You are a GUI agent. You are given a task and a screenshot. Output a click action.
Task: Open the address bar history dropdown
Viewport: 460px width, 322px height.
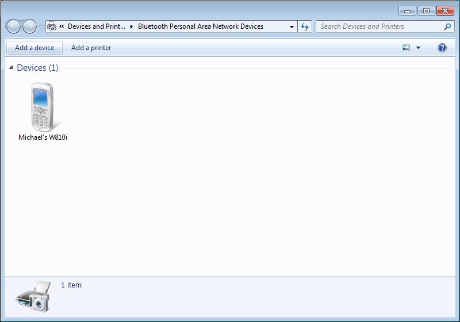coord(292,26)
